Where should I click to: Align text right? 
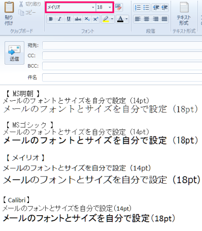click(155, 19)
